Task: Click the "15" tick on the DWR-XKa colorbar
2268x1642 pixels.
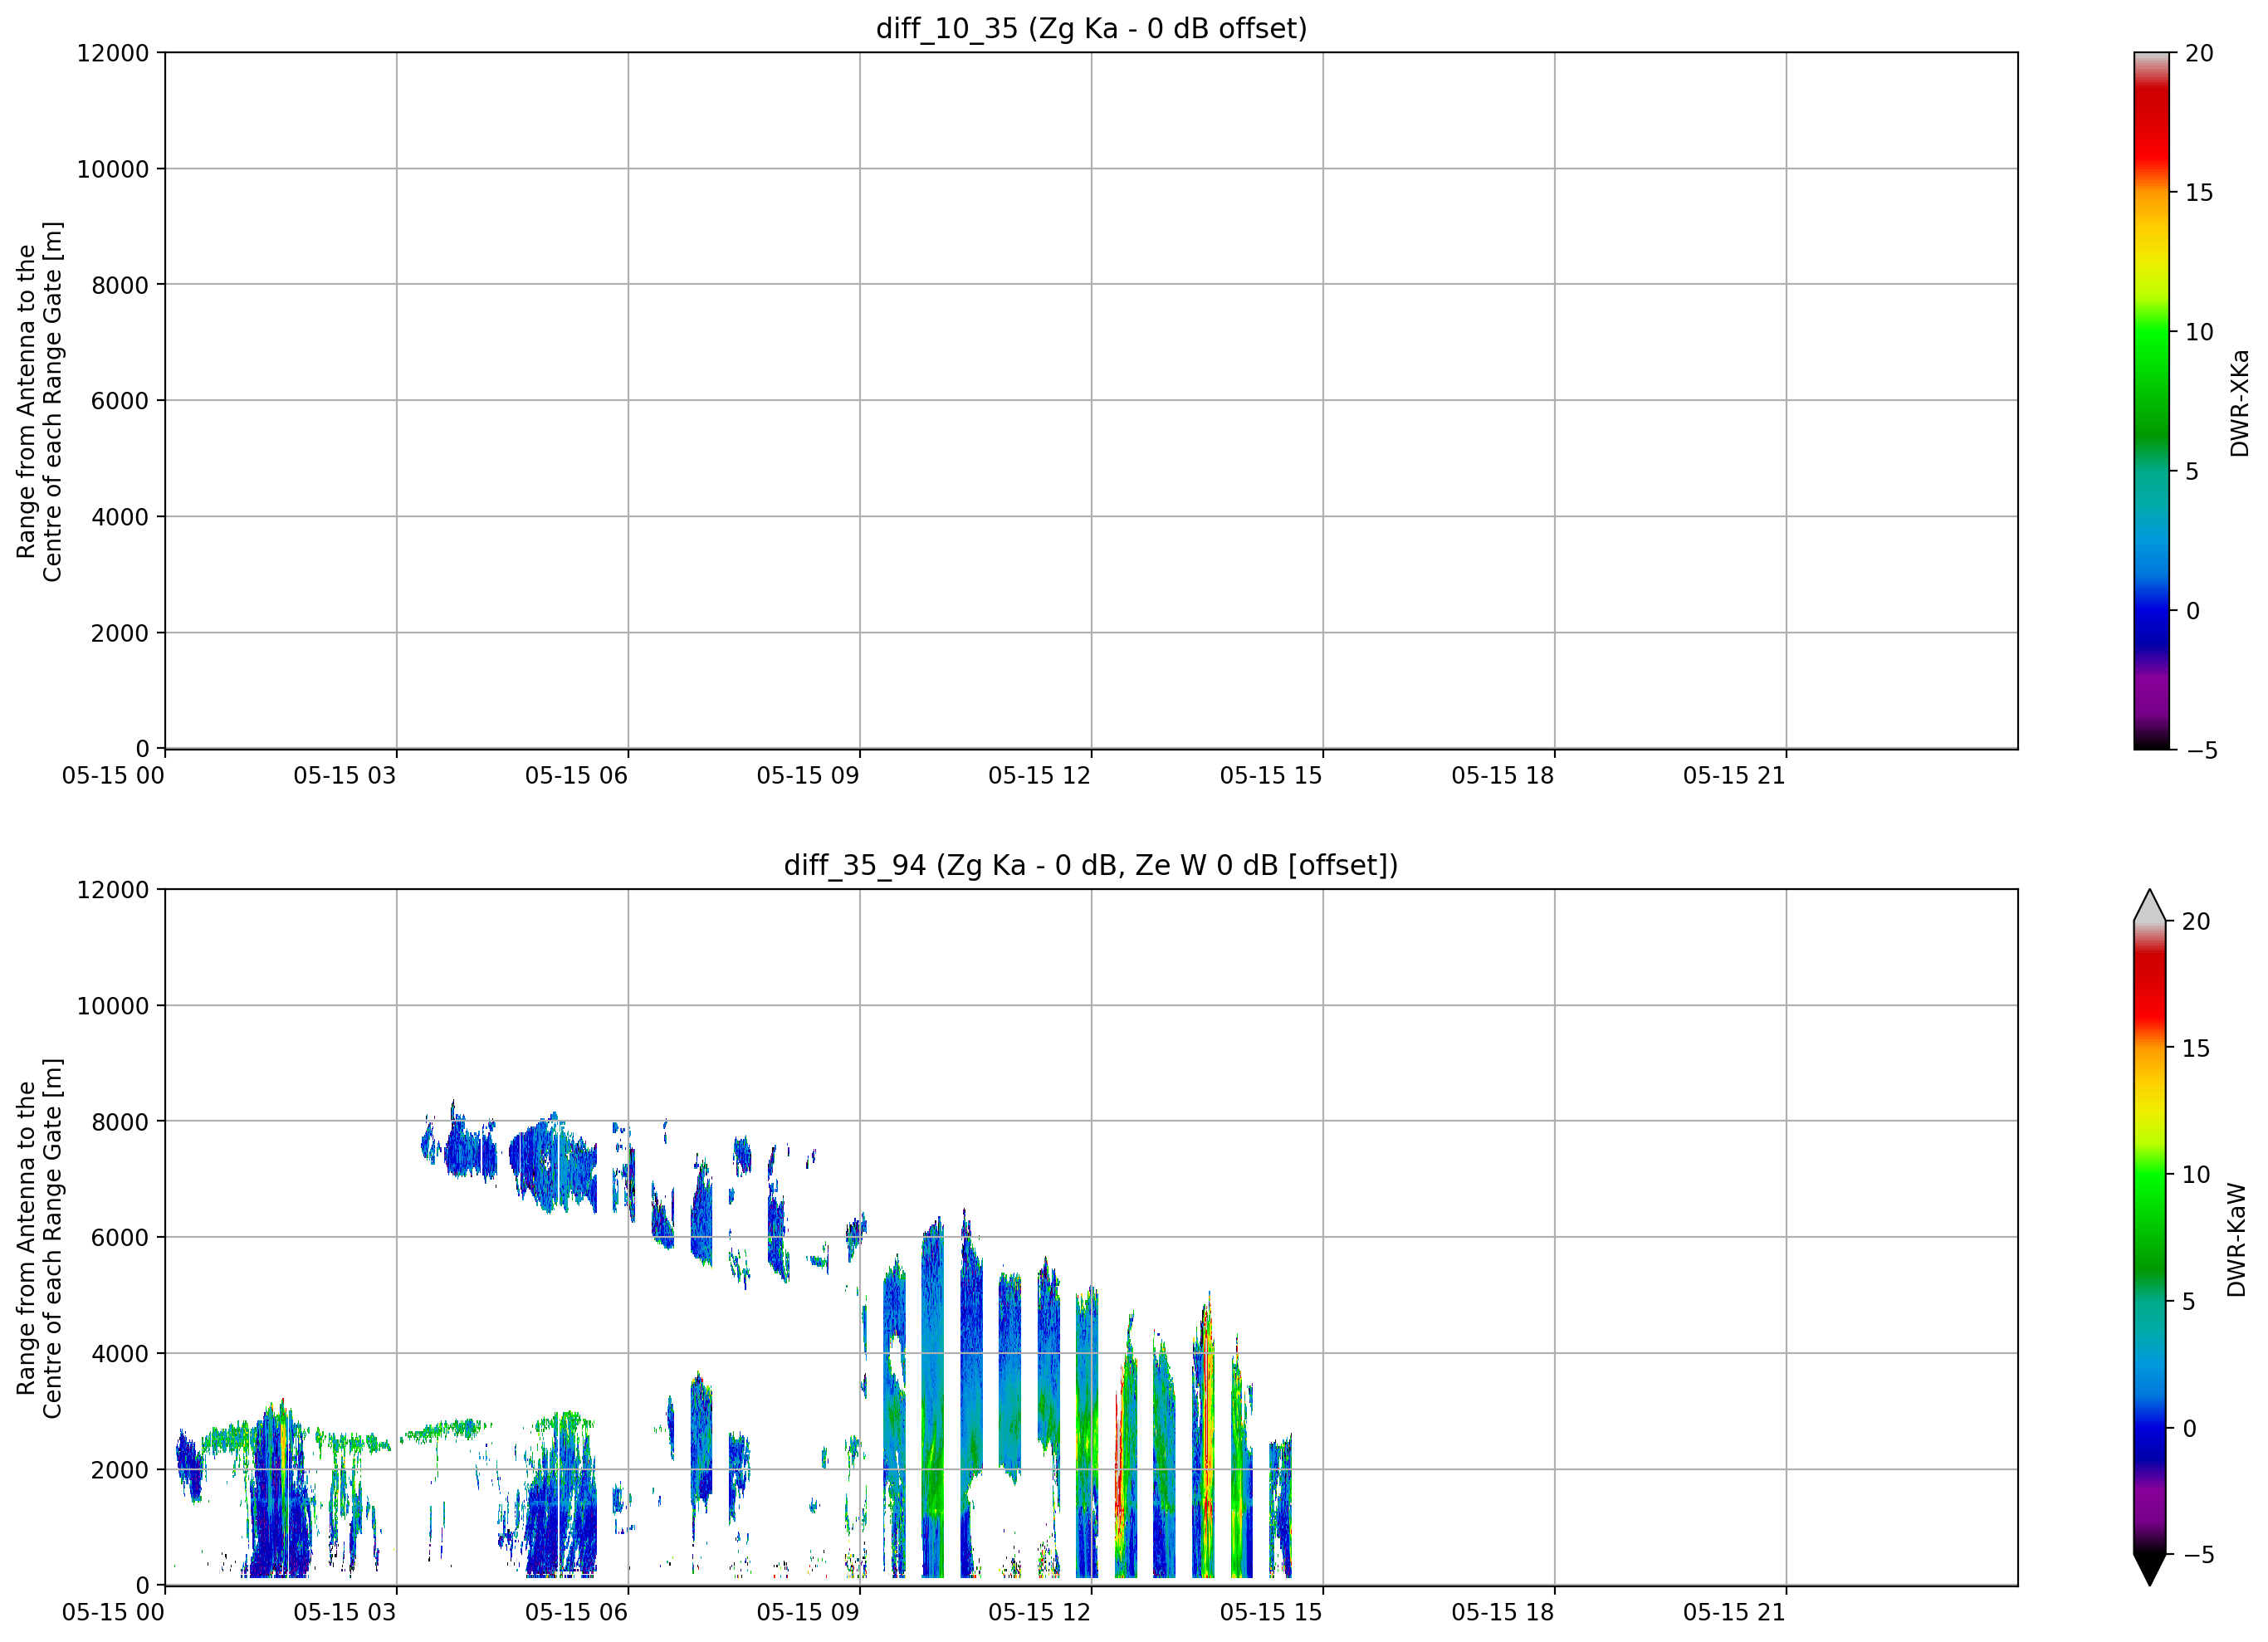Action: [2200, 192]
